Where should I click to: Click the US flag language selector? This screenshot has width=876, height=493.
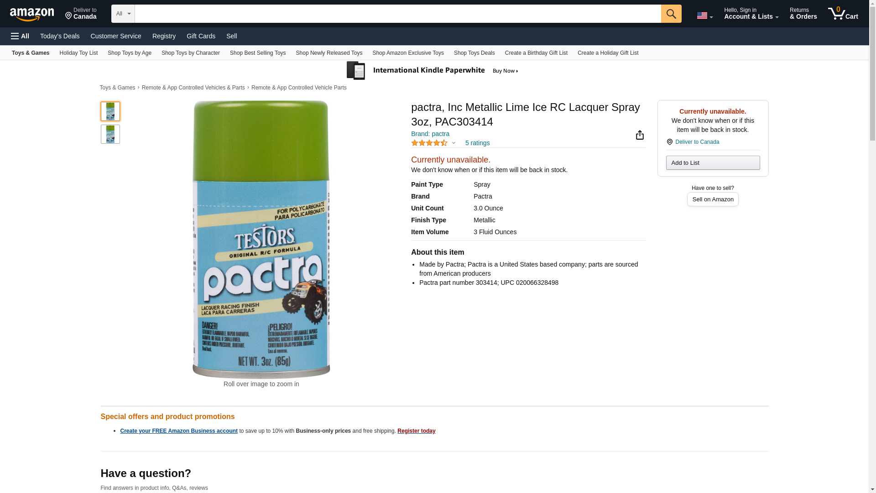704,16
